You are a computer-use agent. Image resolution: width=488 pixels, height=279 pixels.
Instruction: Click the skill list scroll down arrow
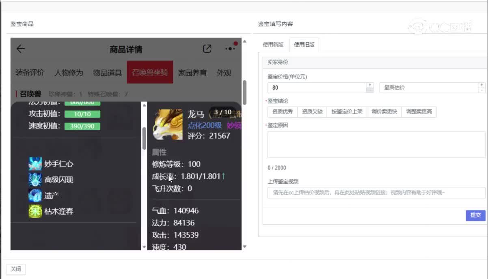click(144, 247)
